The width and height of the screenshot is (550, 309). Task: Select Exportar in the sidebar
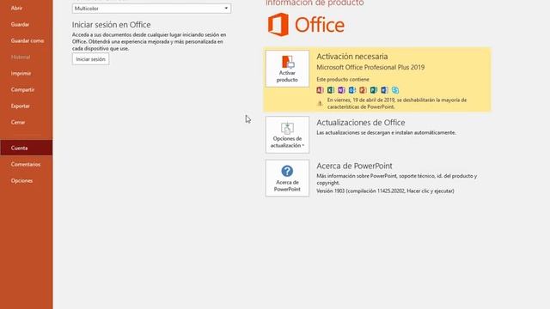21,106
